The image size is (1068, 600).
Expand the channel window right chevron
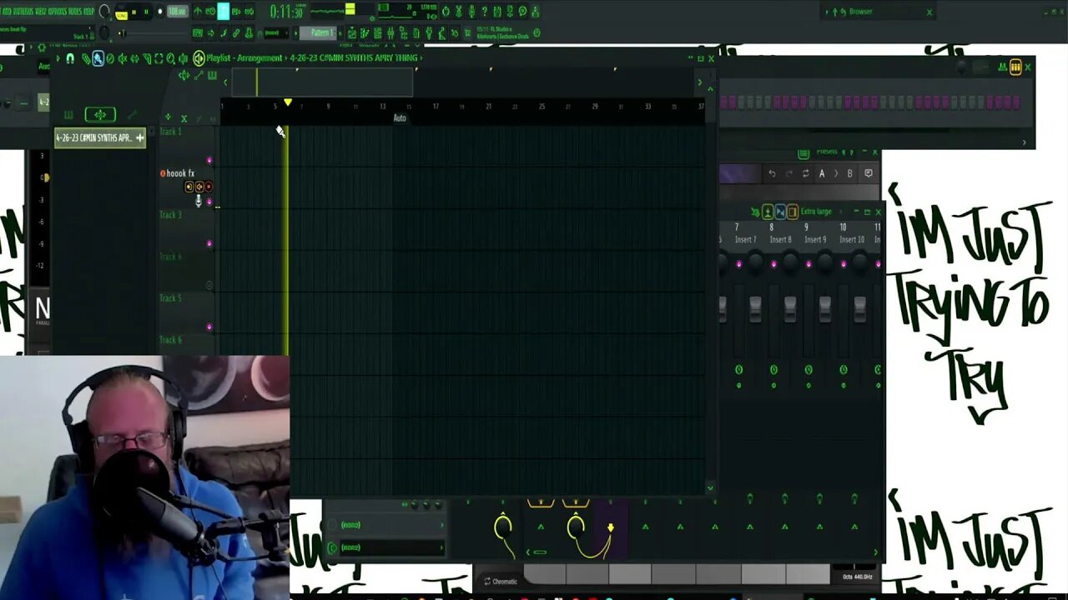(1025, 142)
